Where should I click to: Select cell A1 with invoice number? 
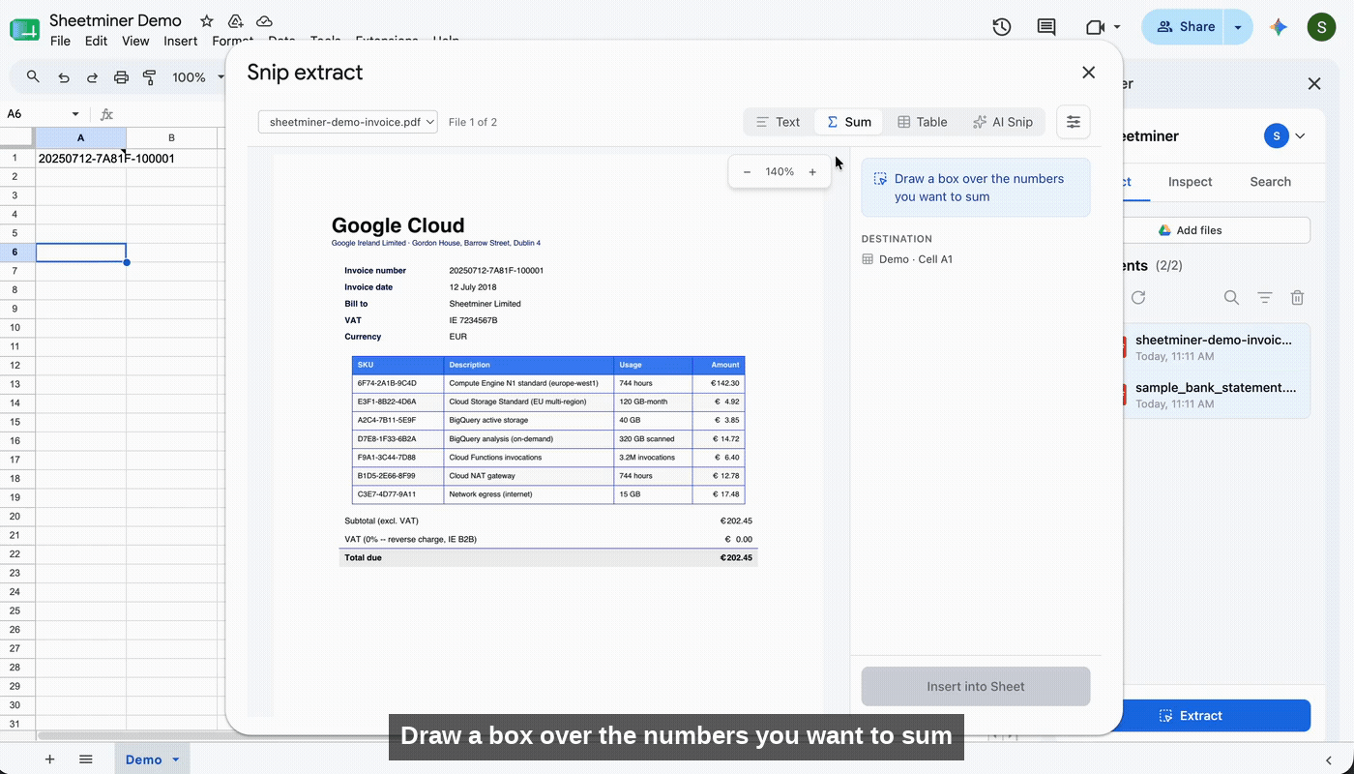[x=81, y=159]
